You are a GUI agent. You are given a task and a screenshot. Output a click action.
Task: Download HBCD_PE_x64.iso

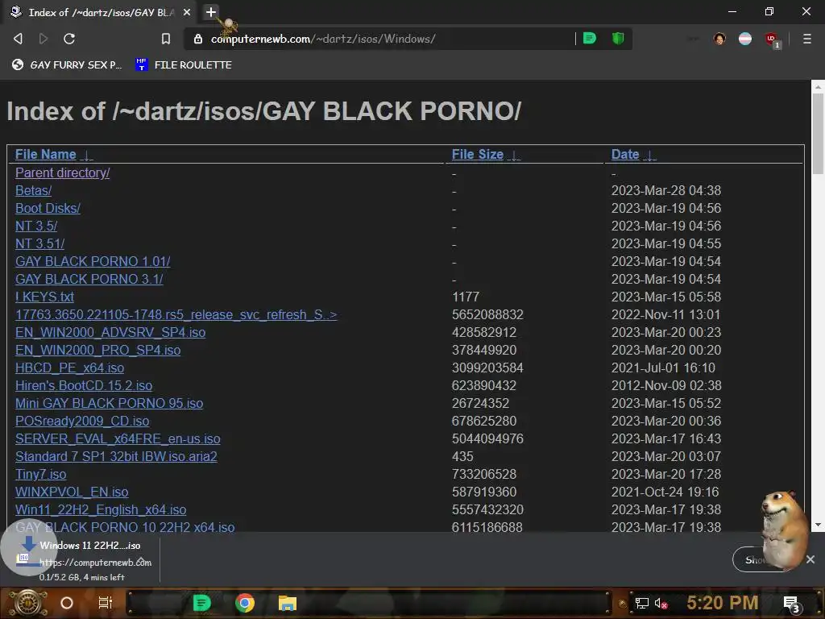tap(70, 368)
